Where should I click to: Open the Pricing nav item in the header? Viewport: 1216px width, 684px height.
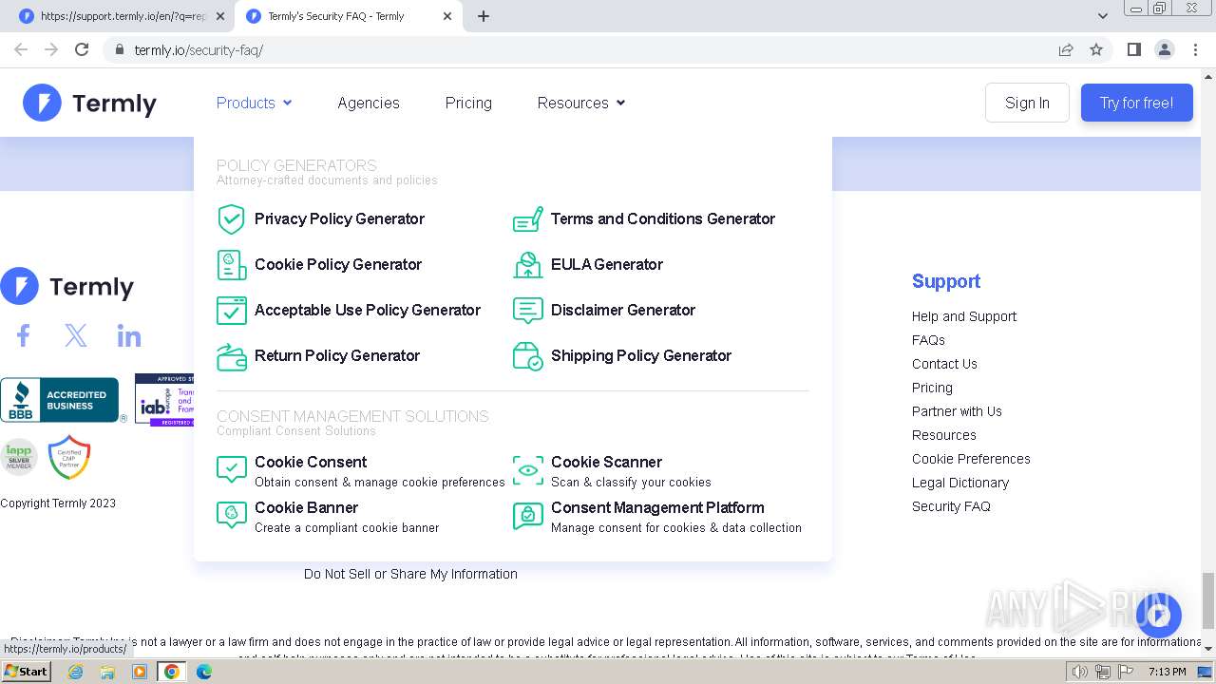[468, 103]
